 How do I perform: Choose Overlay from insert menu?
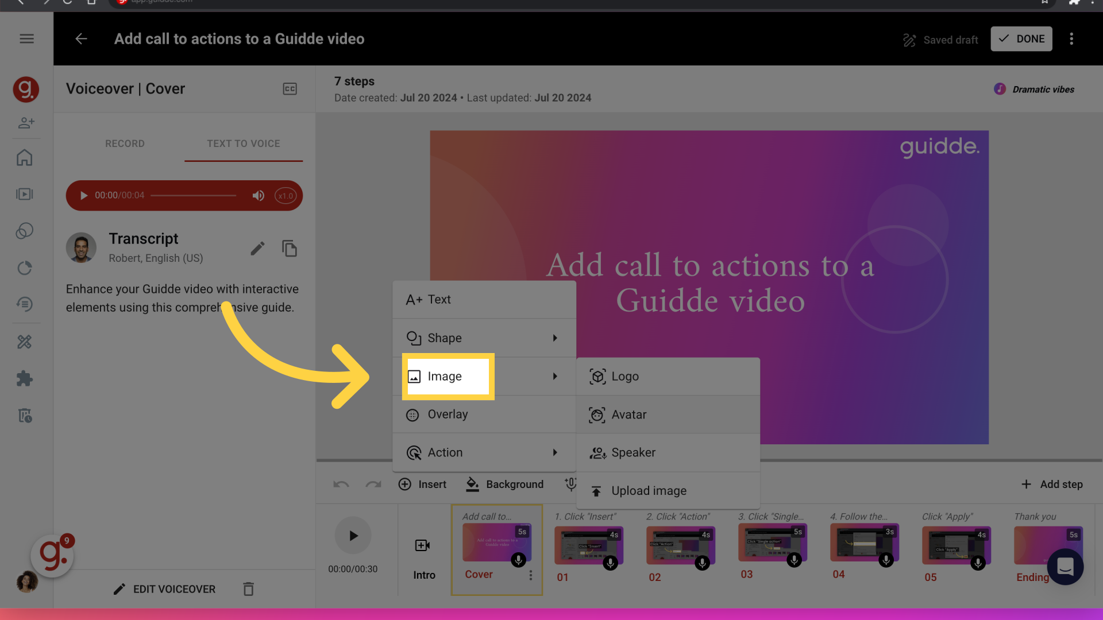click(484, 414)
